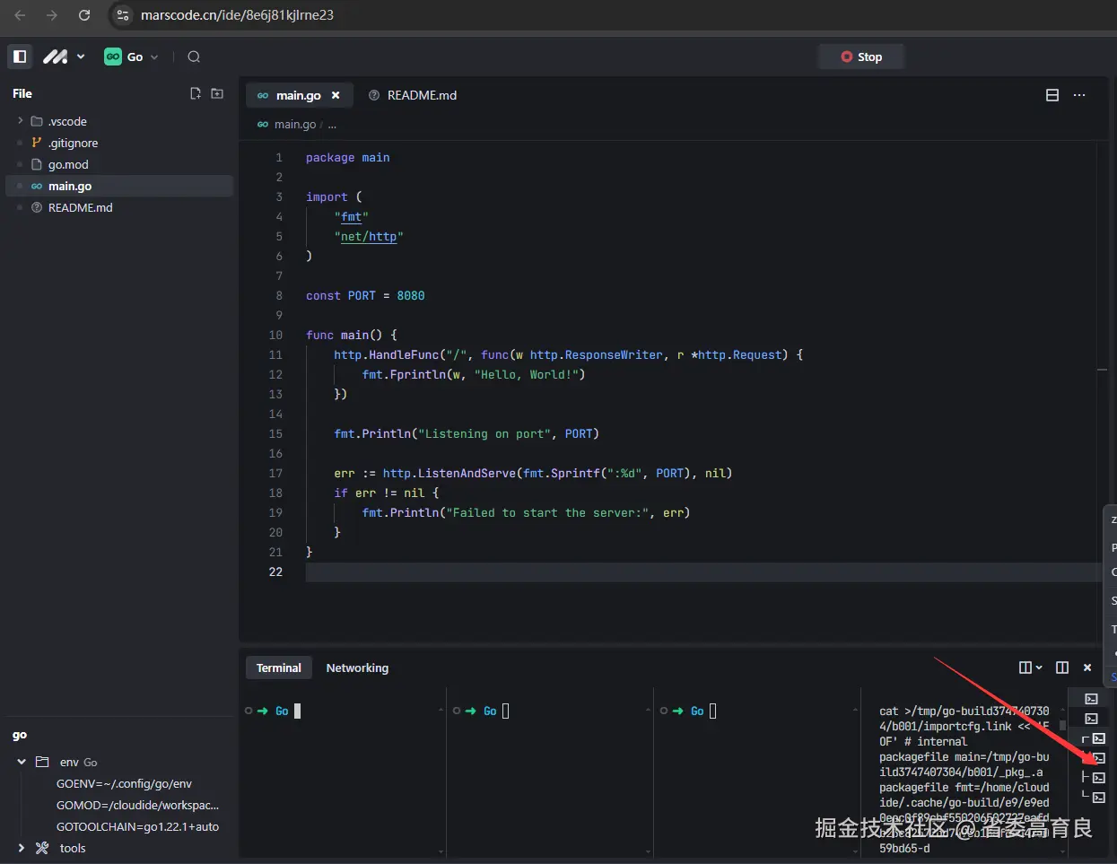
Task: Open go.mod in the file tree
Action: click(x=68, y=164)
